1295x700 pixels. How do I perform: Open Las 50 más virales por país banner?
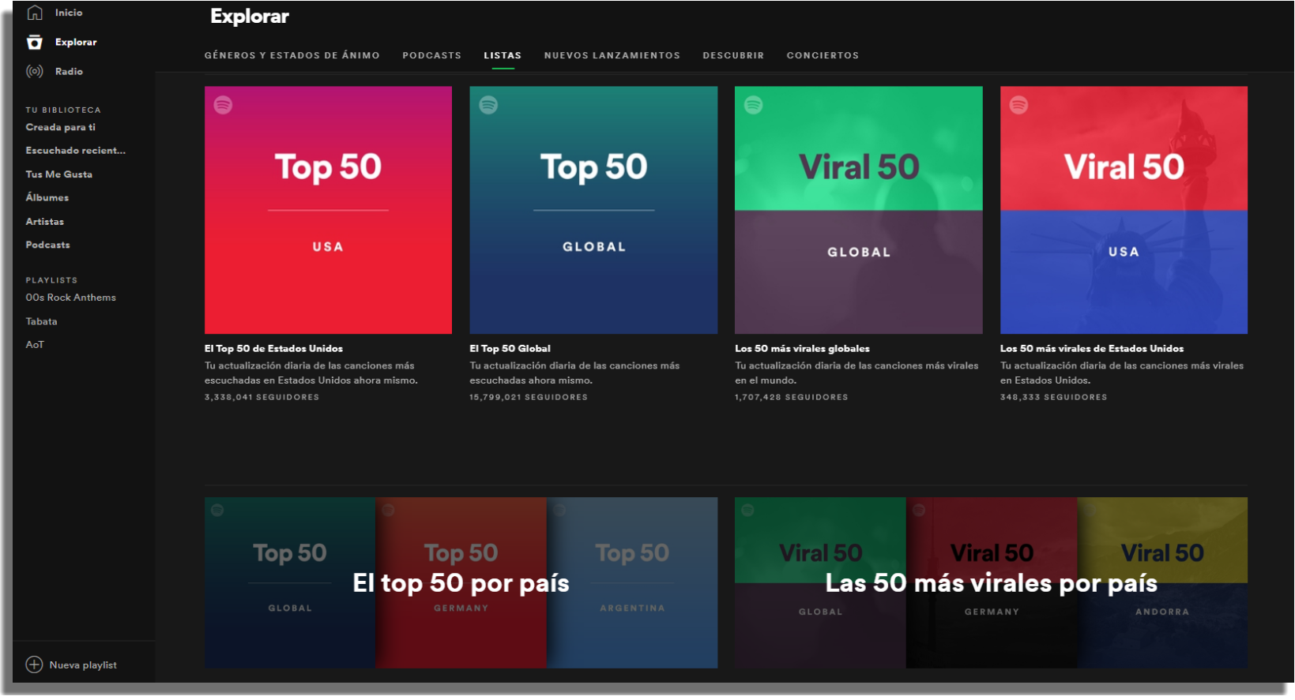point(991,582)
